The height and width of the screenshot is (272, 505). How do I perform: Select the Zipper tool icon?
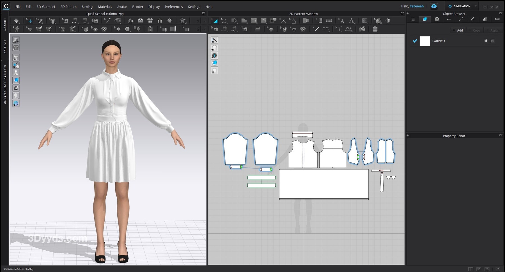[150, 29]
